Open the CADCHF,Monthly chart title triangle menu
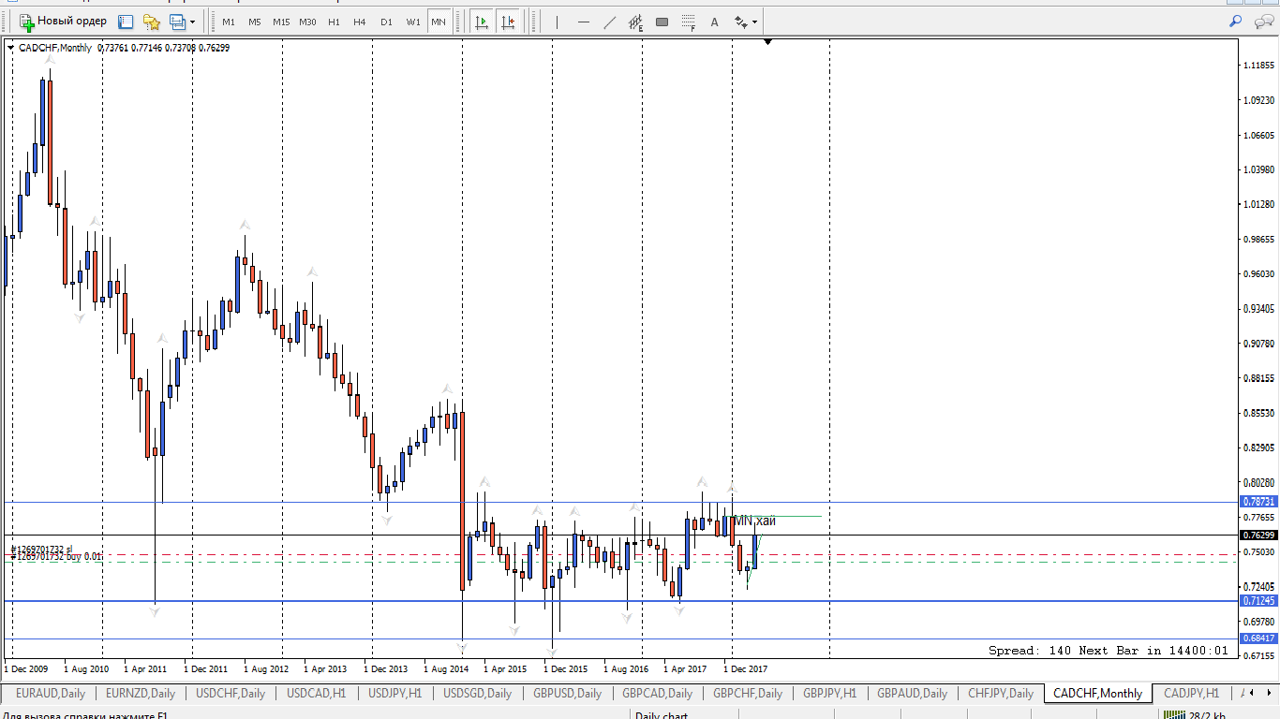 (x=10, y=48)
